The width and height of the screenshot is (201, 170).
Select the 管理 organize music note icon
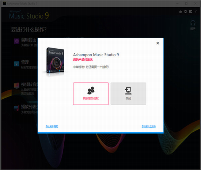[x=16, y=64]
